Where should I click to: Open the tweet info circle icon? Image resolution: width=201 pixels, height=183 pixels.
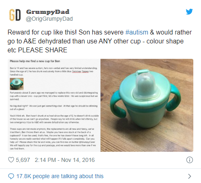pos(190,160)
